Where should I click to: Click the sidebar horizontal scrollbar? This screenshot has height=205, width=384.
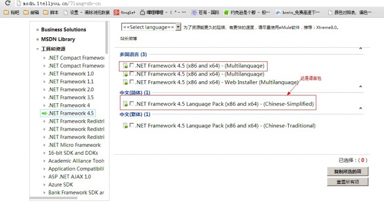coord(53,198)
